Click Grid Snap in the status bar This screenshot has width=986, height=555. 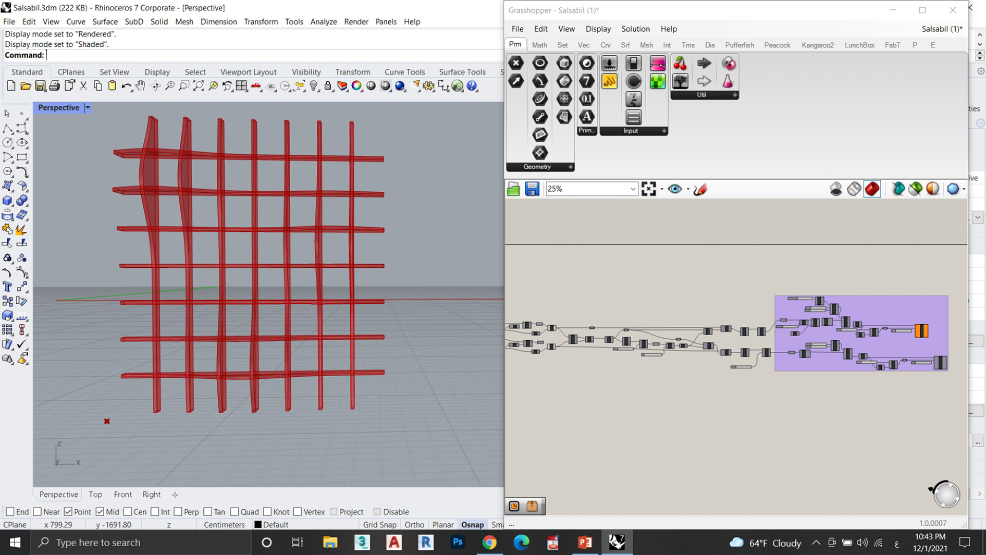pos(380,525)
